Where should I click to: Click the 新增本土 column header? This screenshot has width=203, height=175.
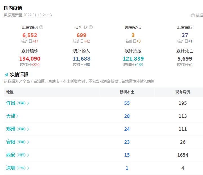(x=127, y=92)
